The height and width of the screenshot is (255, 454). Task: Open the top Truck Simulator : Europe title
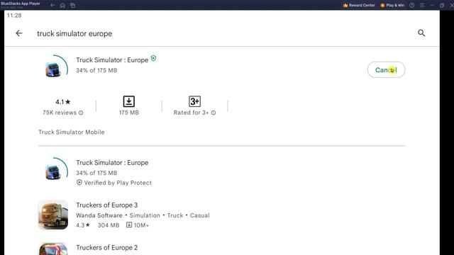point(112,59)
